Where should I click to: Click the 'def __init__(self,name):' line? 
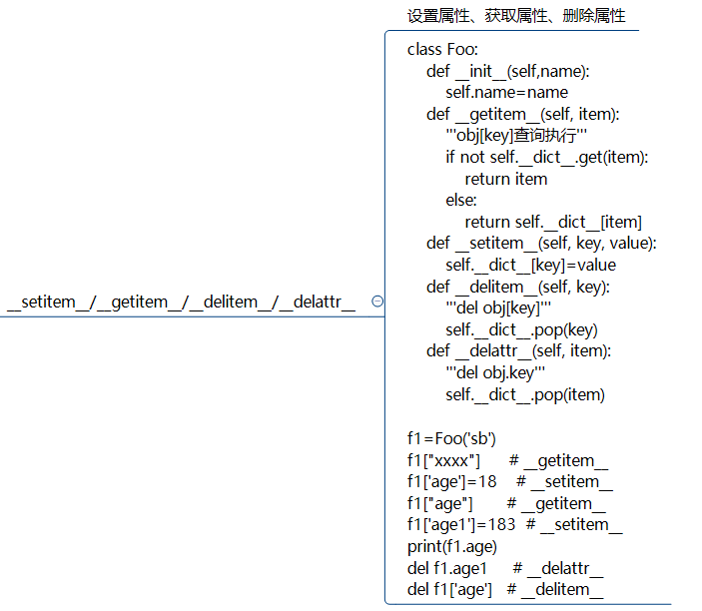(x=507, y=71)
